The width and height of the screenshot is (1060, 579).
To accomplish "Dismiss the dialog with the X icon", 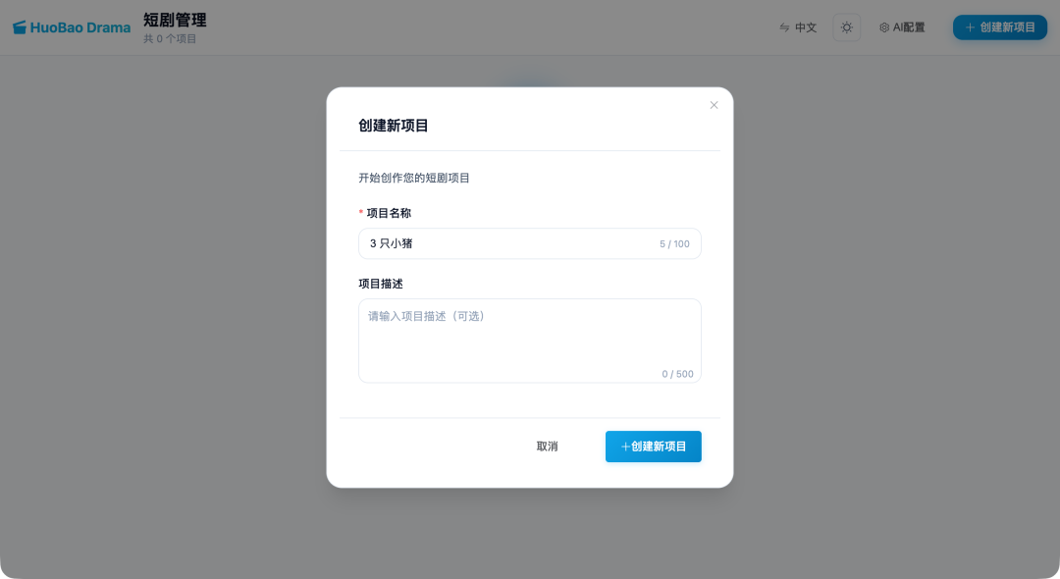I will click(x=714, y=105).
